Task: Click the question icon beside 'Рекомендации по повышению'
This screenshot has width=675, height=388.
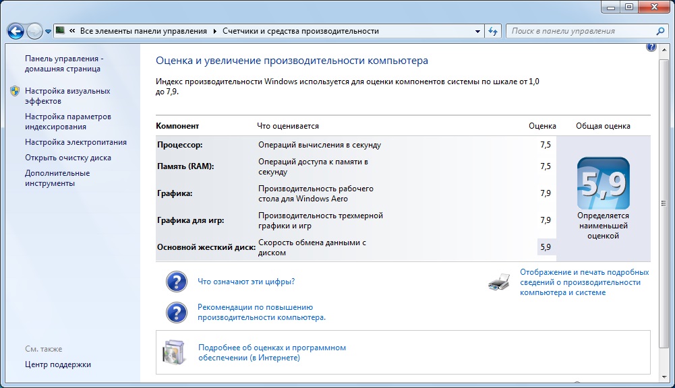Action: coord(176,312)
